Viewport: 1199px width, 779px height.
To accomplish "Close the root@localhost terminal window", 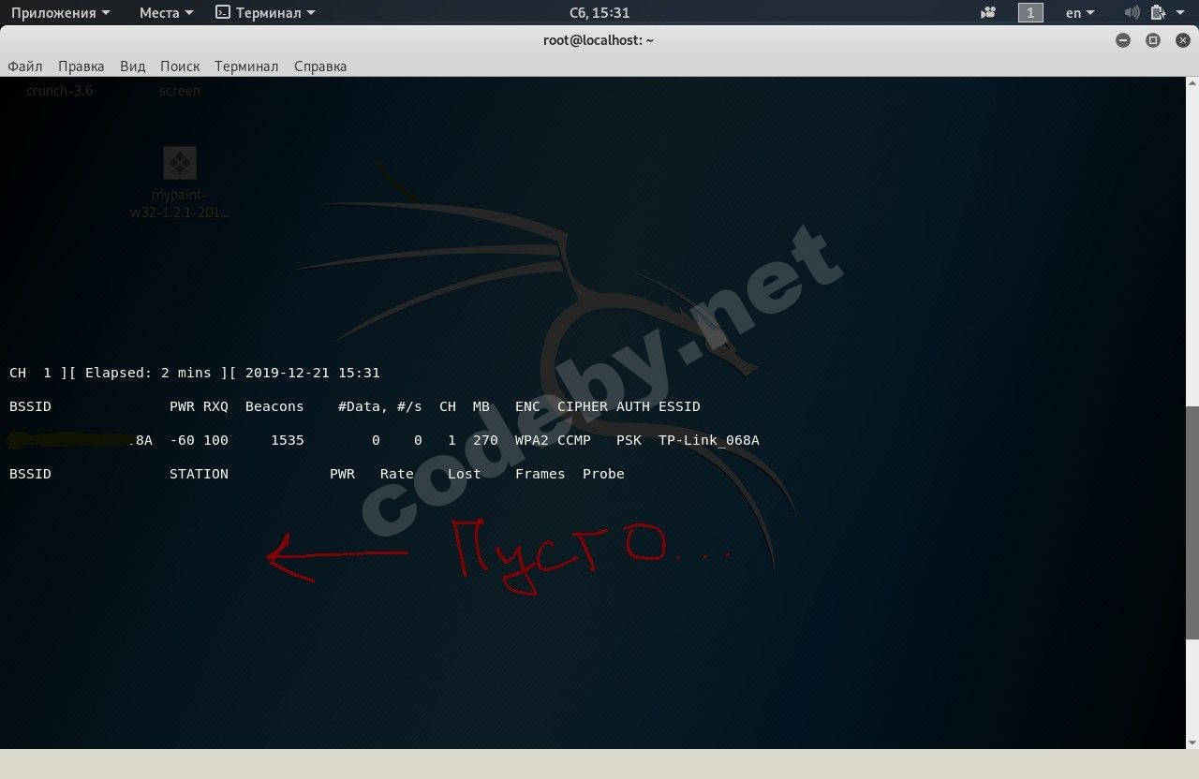I will [x=1182, y=40].
